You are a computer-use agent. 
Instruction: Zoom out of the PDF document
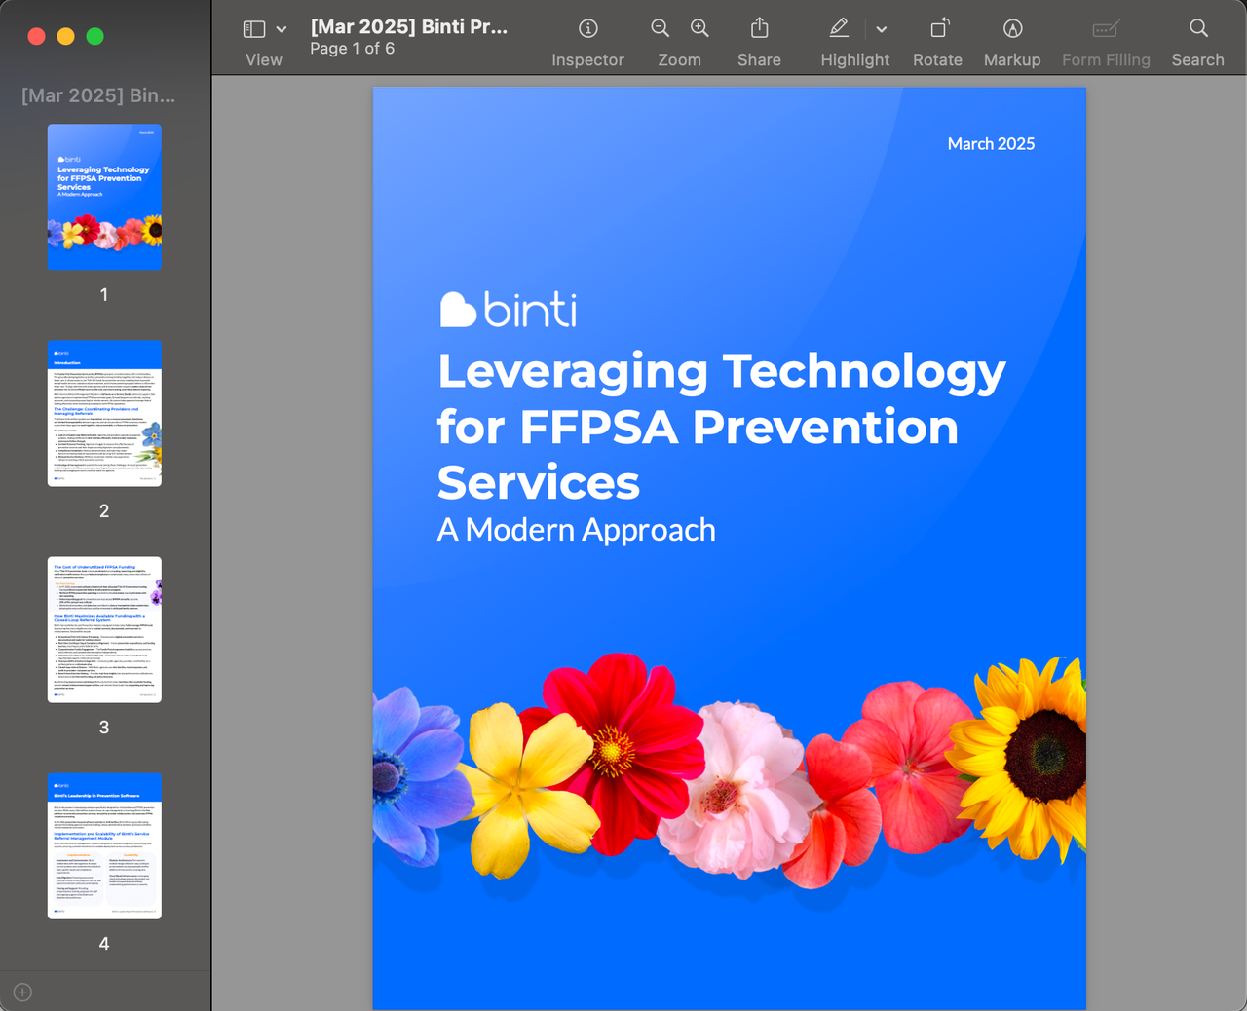(660, 28)
